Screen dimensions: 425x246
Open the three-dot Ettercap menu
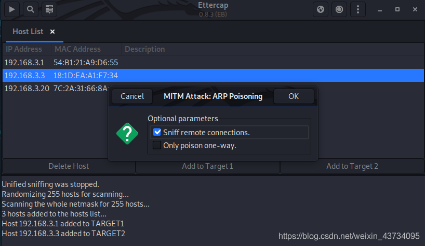click(x=357, y=9)
